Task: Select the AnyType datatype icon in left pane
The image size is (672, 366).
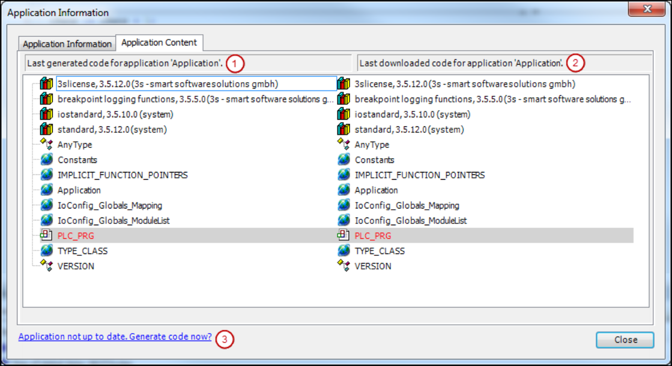Action: tap(46, 144)
